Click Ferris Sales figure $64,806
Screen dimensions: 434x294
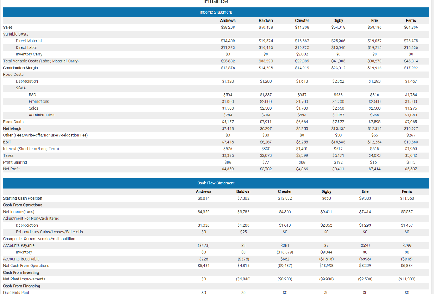pos(411,27)
